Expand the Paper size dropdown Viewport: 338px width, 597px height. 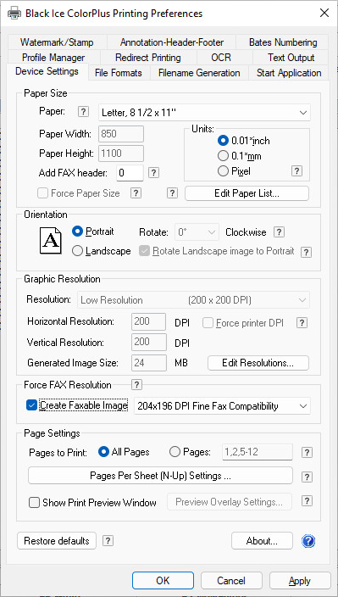[x=204, y=113]
